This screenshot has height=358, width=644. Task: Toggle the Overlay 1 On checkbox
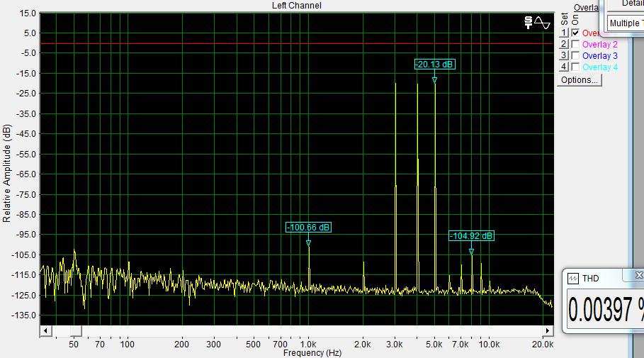[575, 33]
